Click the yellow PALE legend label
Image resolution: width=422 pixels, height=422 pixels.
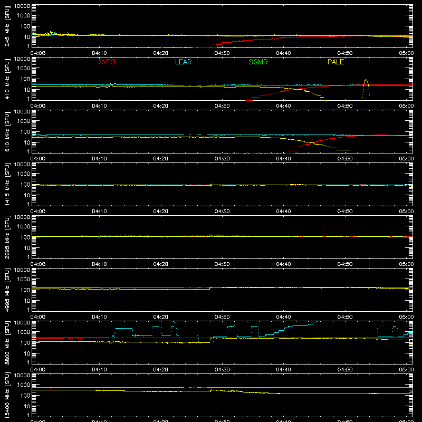pyautogui.click(x=335, y=62)
